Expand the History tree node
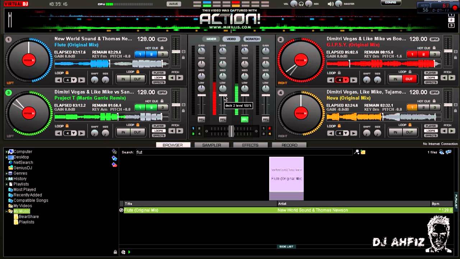 click(6, 179)
